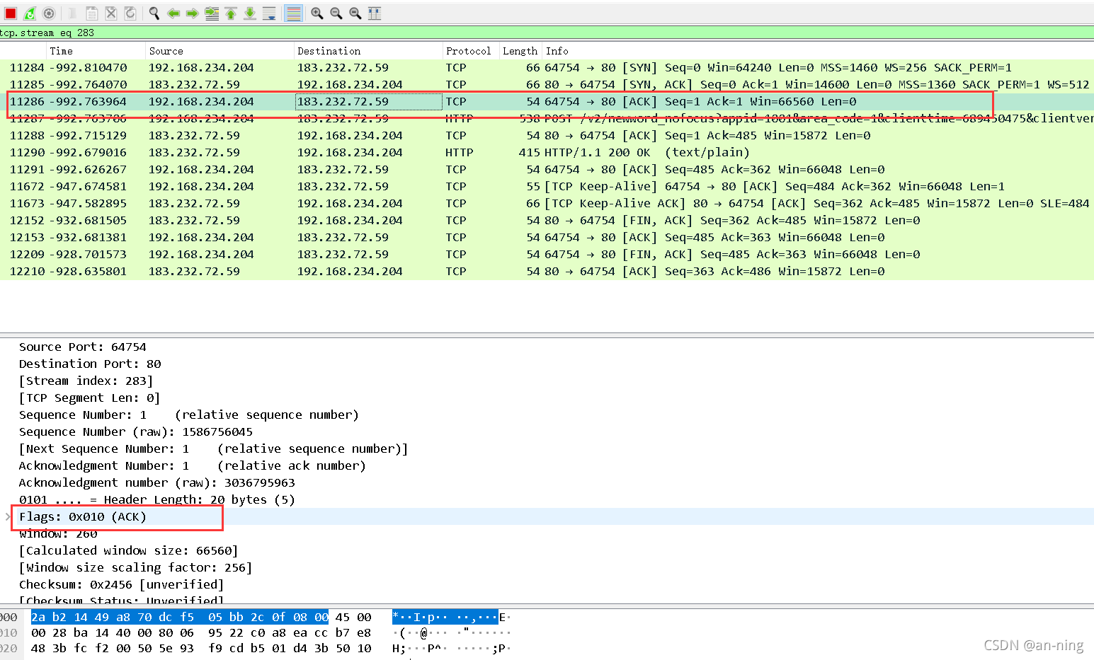Select Sequence Number (raw): 1586756045
1094x660 pixels.
[x=135, y=432]
